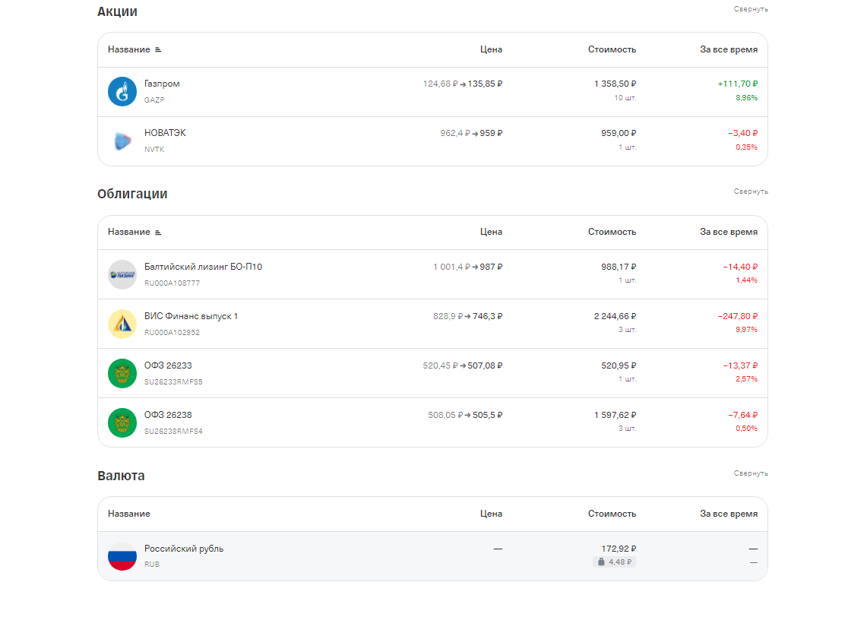The height and width of the screenshot is (617, 845).
Task: Click the price 520,45 ₽ → 507,08 ₽
Action: pos(462,366)
